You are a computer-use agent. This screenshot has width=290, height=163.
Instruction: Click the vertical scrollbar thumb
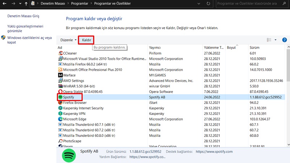pos(288,65)
